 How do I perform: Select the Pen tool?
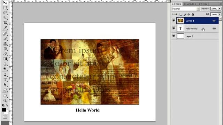point(5,75)
